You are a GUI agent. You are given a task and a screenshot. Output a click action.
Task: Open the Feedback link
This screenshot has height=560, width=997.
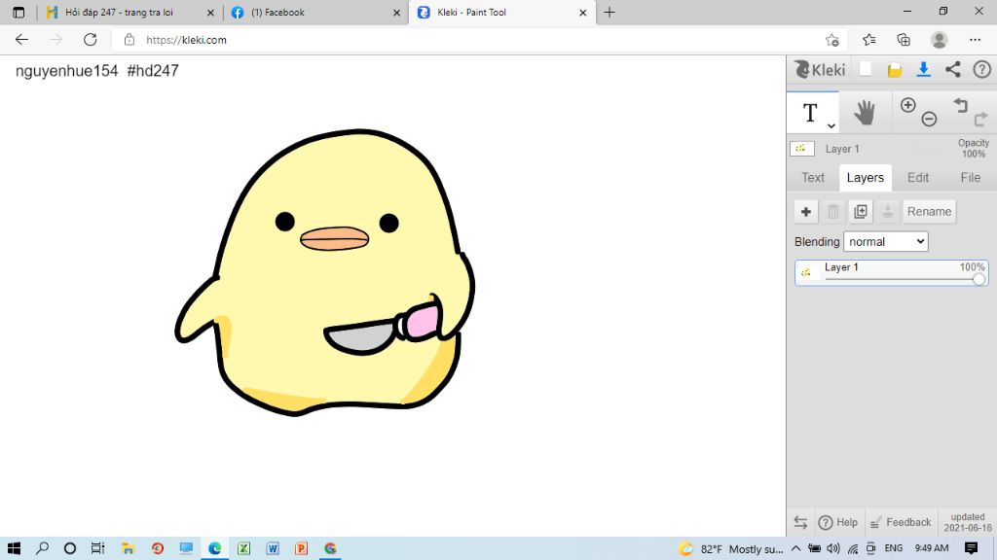pyautogui.click(x=901, y=522)
